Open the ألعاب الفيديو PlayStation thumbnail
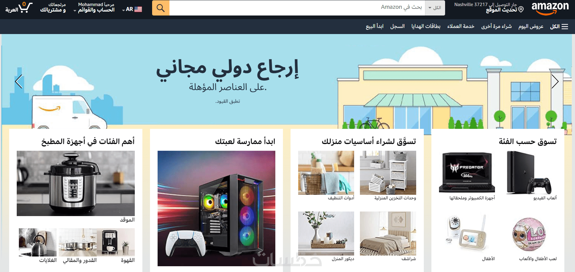The image size is (575, 272). [529, 173]
